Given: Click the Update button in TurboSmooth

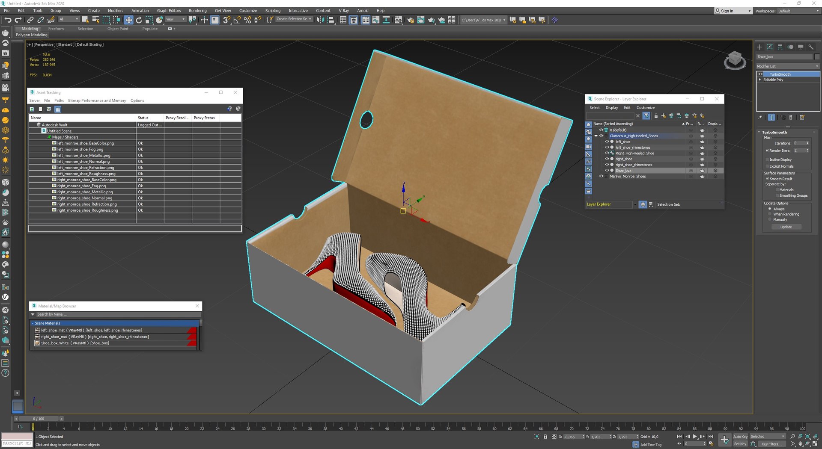Looking at the screenshot, I should (x=786, y=227).
